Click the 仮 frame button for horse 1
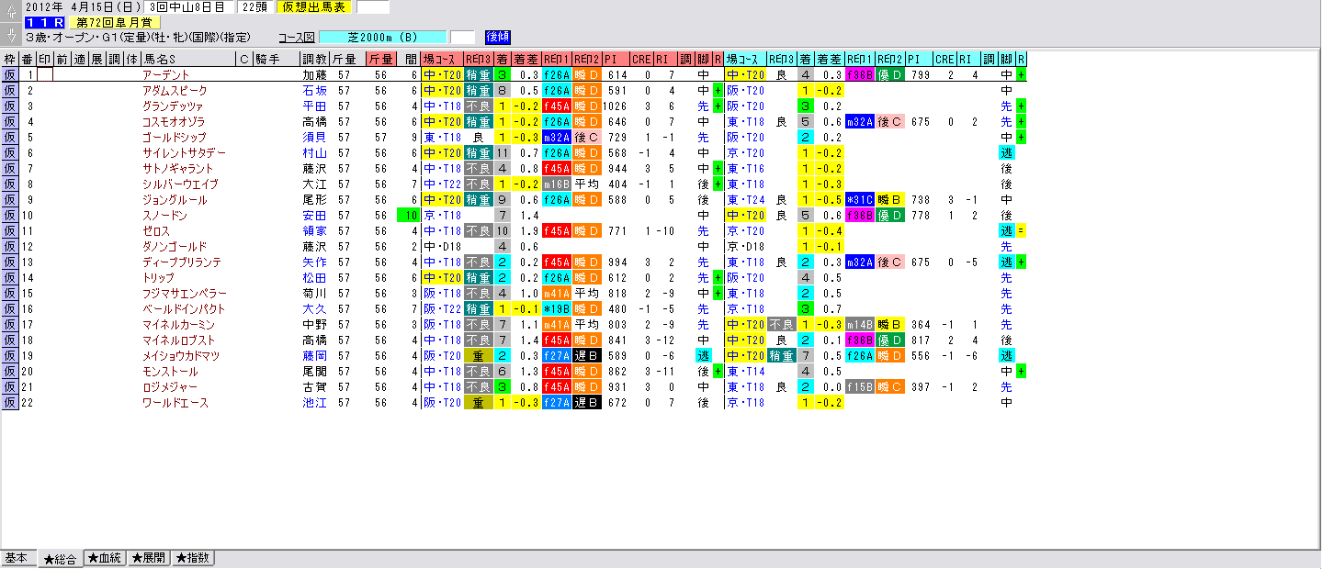The height and width of the screenshot is (569, 1323). pos(10,75)
